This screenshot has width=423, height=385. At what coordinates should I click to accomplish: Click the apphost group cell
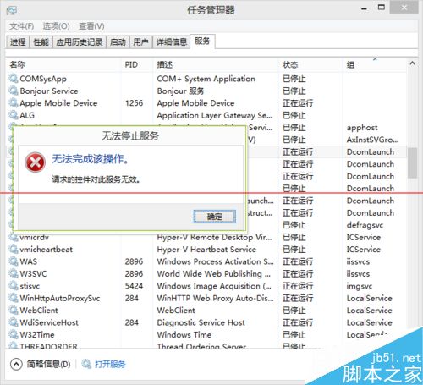click(x=362, y=128)
